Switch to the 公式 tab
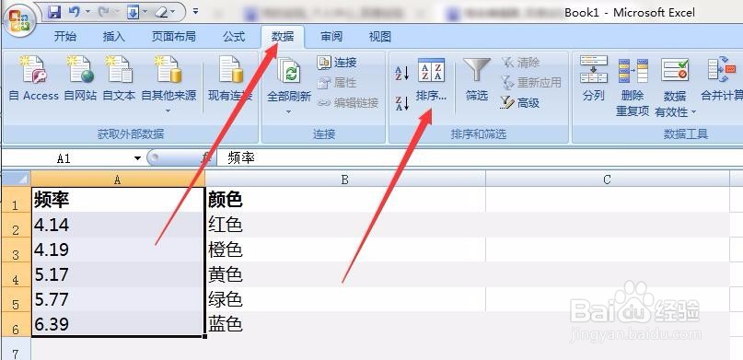Image resolution: width=743 pixels, height=360 pixels. [x=234, y=37]
